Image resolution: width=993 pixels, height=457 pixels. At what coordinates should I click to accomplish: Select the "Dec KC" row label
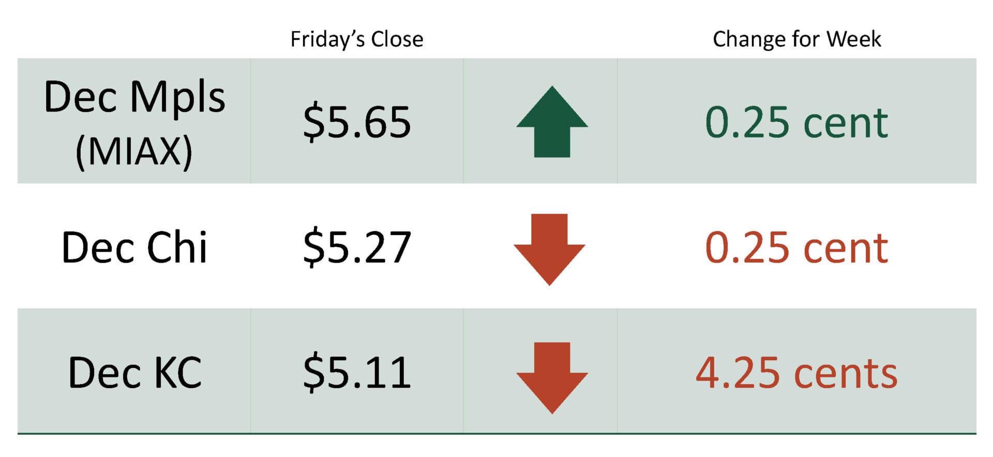134,373
